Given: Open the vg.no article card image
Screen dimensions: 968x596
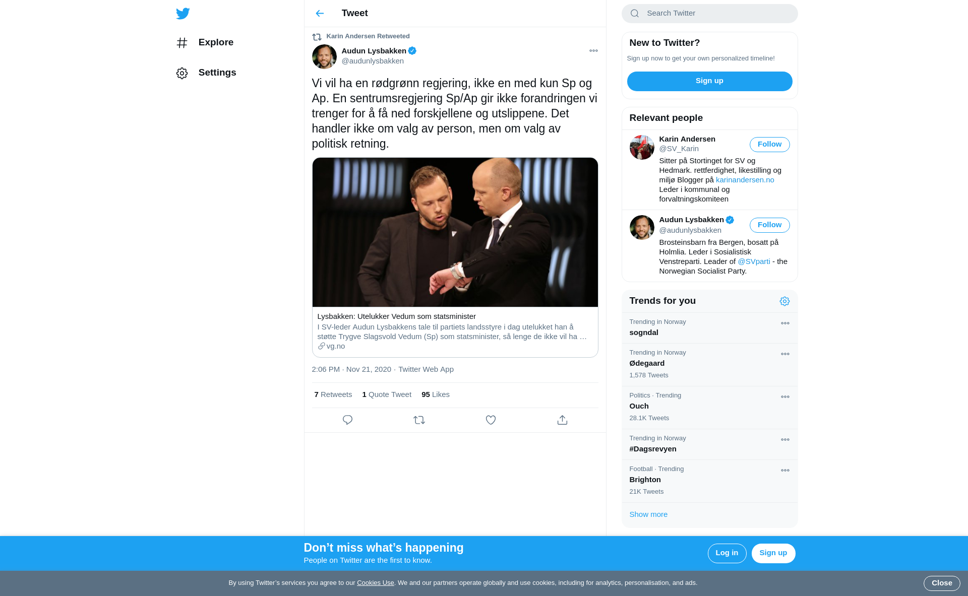Looking at the screenshot, I should 455,232.
